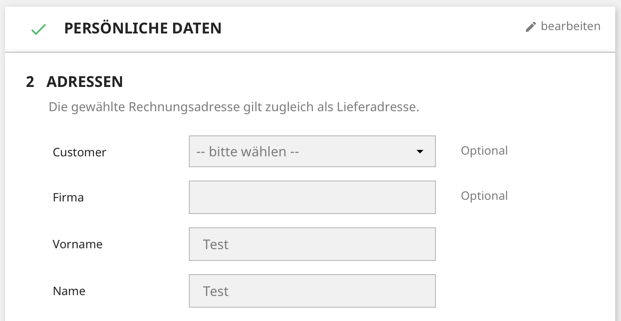Select the '-- bitte wählen --' placeholder text
The width and height of the screenshot is (621, 321).
point(247,151)
